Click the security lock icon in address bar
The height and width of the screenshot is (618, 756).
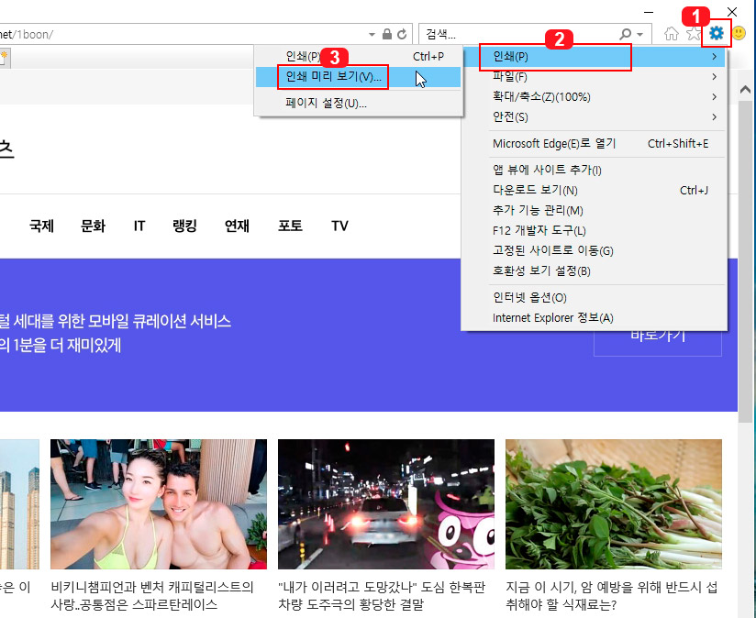pos(387,33)
